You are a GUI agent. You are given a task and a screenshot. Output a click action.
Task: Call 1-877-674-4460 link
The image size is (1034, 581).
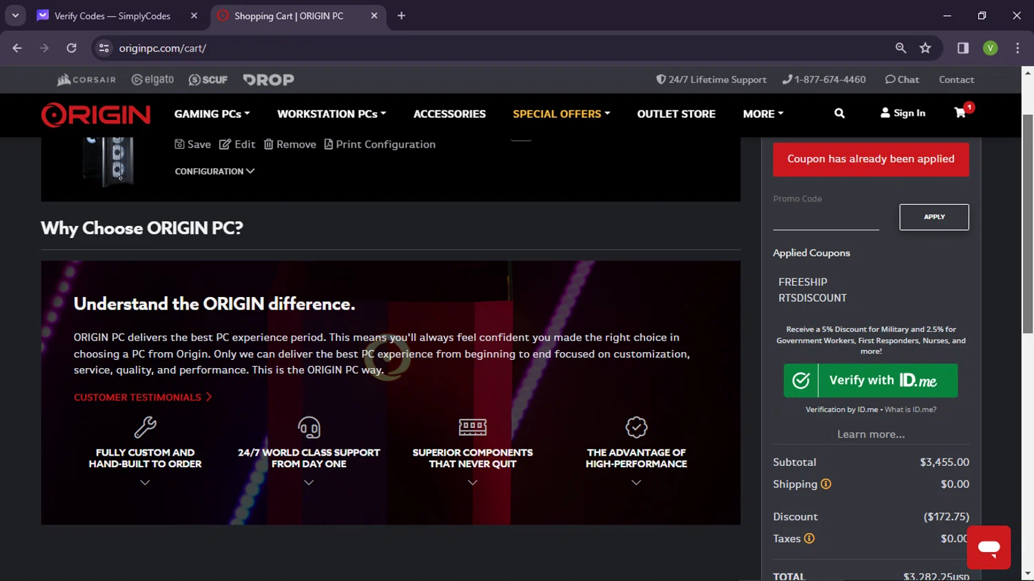(824, 80)
